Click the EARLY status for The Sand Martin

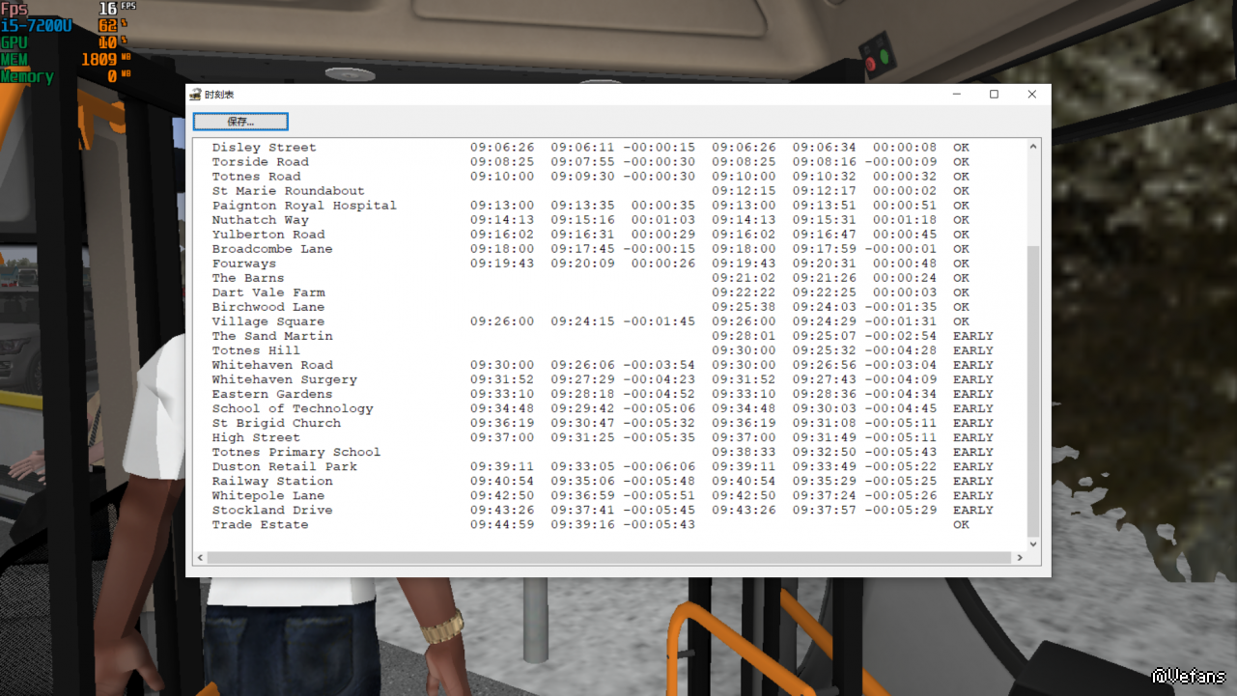[973, 336]
